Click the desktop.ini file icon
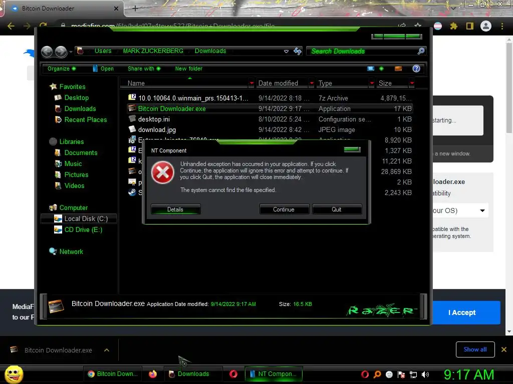Image resolution: width=513 pixels, height=384 pixels. point(132,118)
